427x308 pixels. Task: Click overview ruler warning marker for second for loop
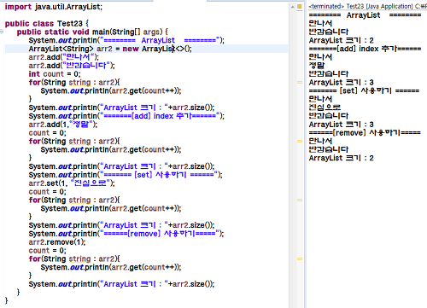coord(300,141)
